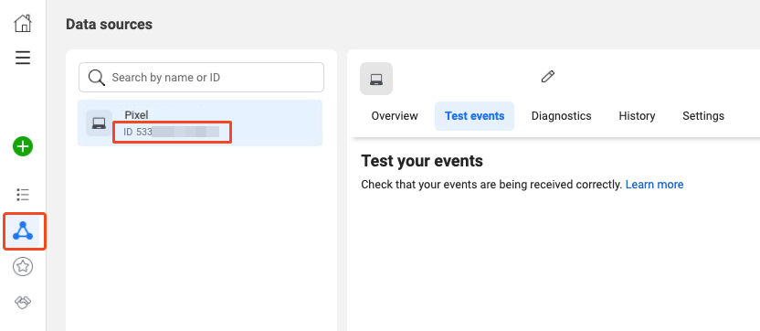Screen dimensions: 760x331
Task: Open the hamburger menu in sidebar
Action: pos(23,58)
